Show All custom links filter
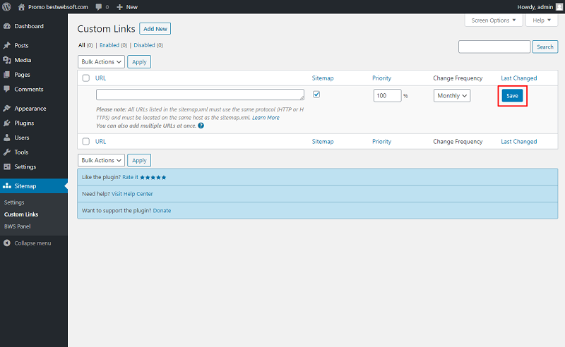Screen dimensions: 565x347 pyautogui.click(x=82, y=45)
